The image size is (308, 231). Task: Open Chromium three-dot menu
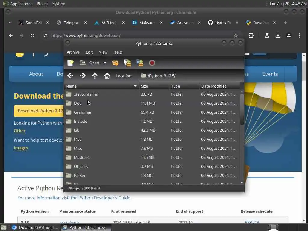click(x=299, y=35)
